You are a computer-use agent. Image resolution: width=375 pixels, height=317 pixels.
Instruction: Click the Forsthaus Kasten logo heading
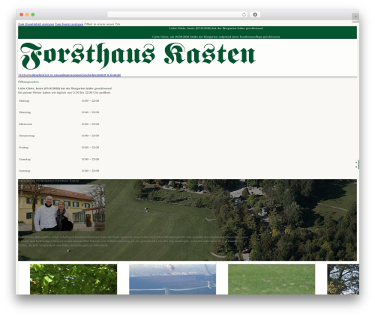tap(137, 55)
